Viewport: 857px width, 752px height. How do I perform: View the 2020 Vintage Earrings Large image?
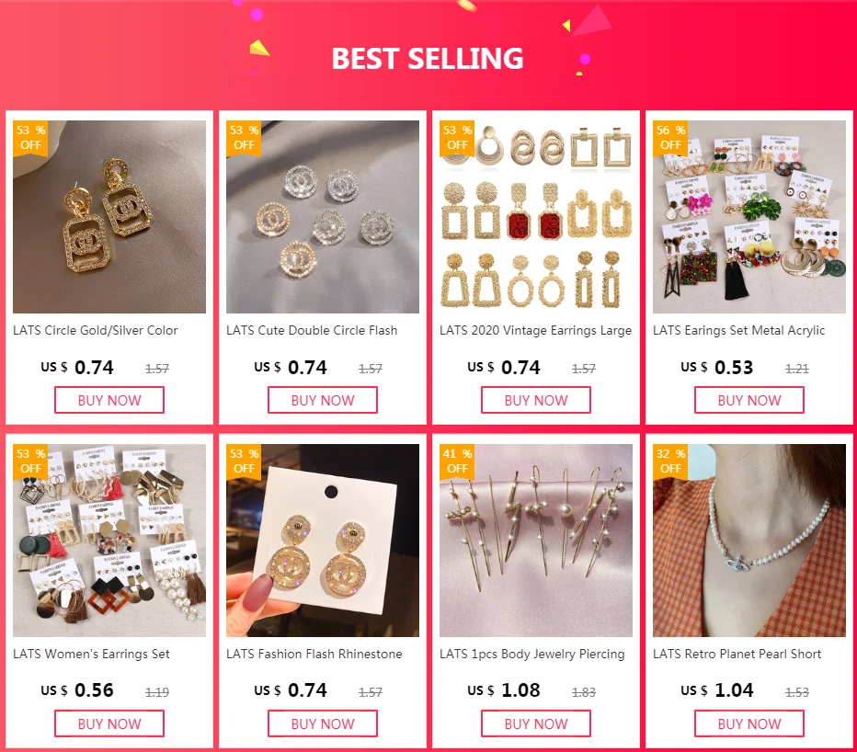point(536,217)
